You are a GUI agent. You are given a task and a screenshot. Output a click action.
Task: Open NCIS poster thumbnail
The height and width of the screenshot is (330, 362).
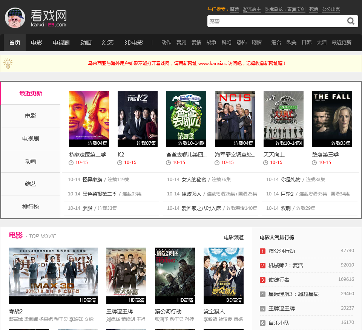235,119
